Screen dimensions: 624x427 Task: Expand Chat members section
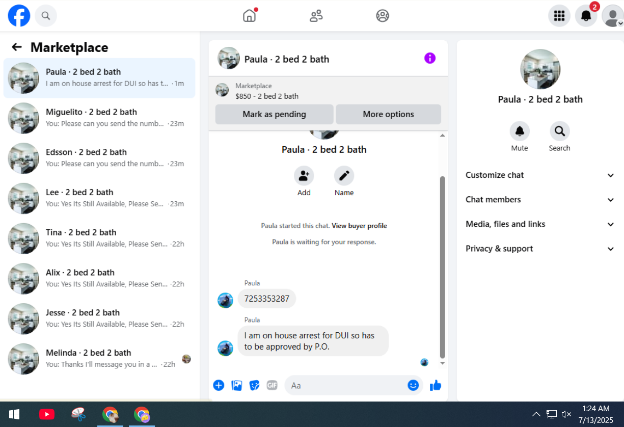click(x=540, y=199)
